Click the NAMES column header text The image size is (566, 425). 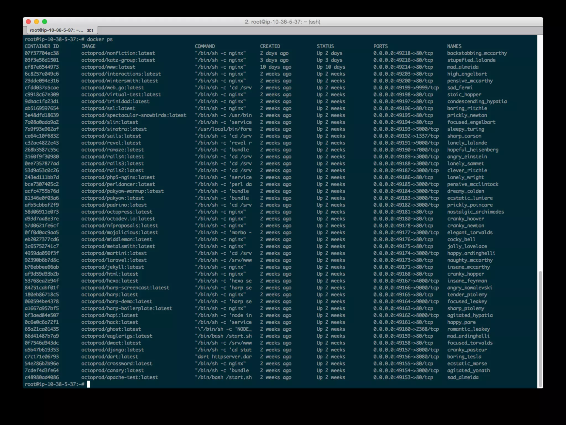point(454,46)
